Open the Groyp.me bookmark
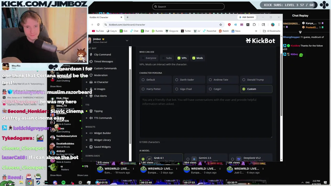 point(172,31)
